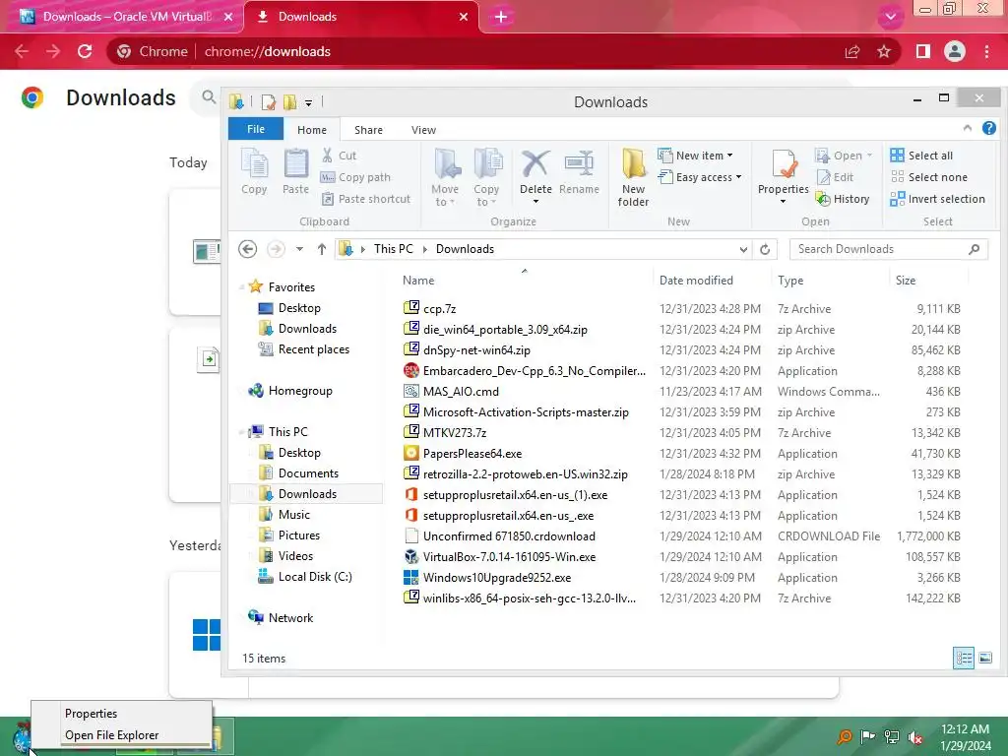
Task: Click the Cut scissors icon
Action: (327, 155)
